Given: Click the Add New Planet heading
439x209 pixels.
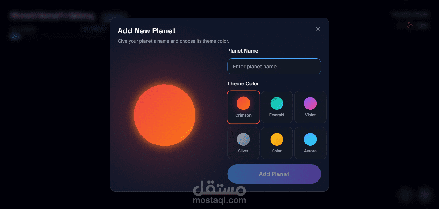Looking at the screenshot, I should (147, 31).
